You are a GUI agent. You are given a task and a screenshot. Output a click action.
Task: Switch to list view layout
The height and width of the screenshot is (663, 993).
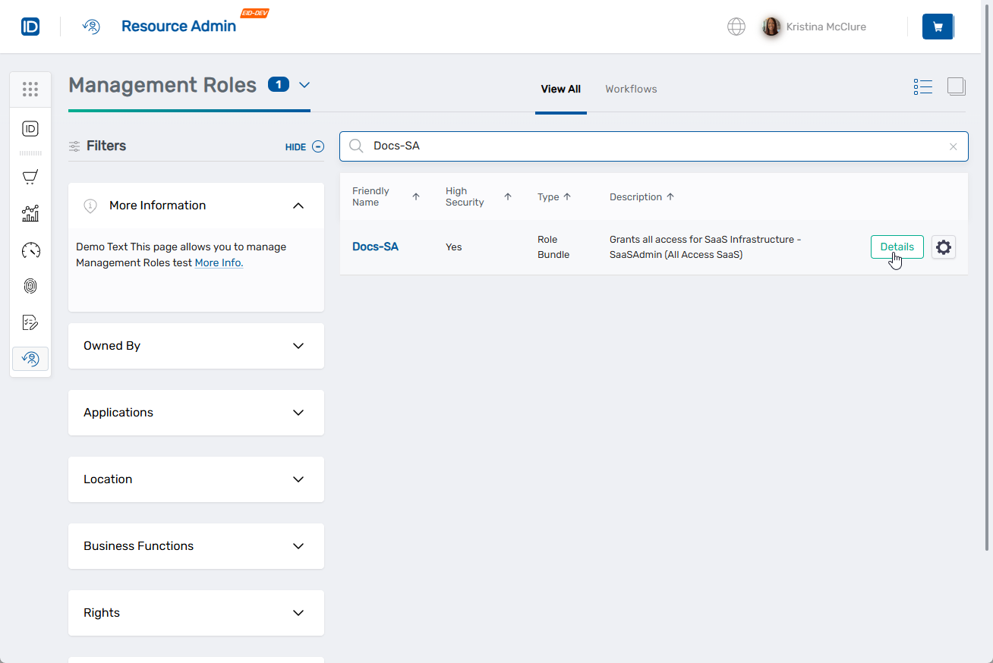tap(922, 86)
